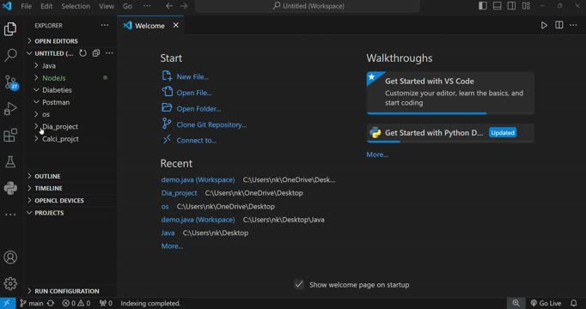Viewport: 586px width, 309px height.
Task: Toggle the bottom panel layout
Action: [x=497, y=6]
